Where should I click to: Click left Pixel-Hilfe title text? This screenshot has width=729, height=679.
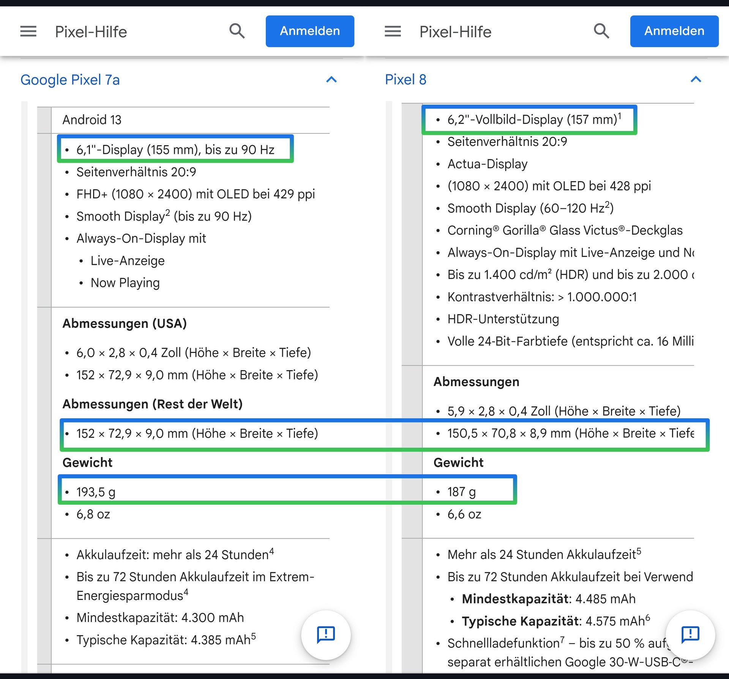tap(91, 32)
